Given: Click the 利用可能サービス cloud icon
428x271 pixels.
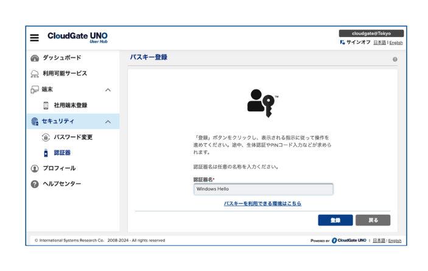Looking at the screenshot, I should pos(35,74).
